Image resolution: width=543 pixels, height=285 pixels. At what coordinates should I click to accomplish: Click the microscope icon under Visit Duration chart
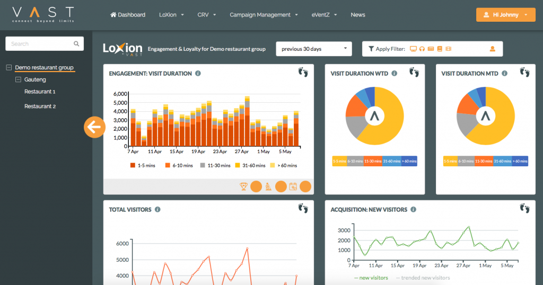click(269, 186)
